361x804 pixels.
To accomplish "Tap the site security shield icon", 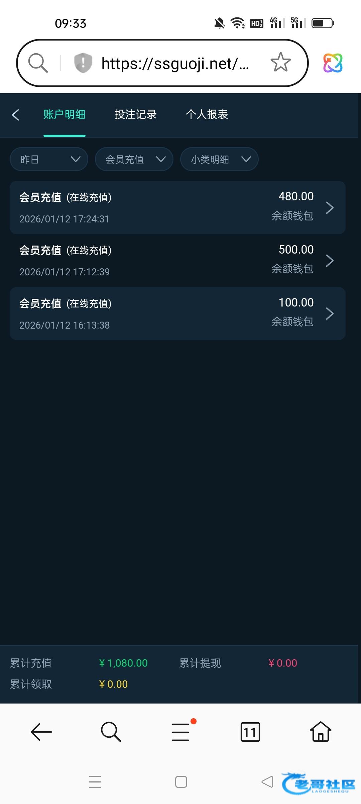I will pos(83,63).
